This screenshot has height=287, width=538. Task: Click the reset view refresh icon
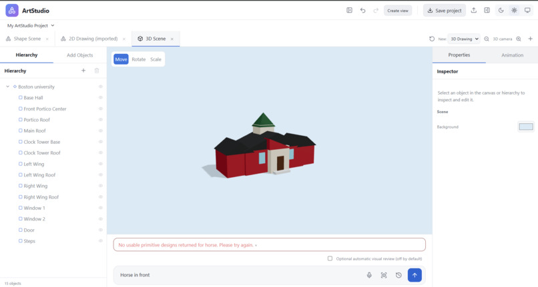(432, 39)
